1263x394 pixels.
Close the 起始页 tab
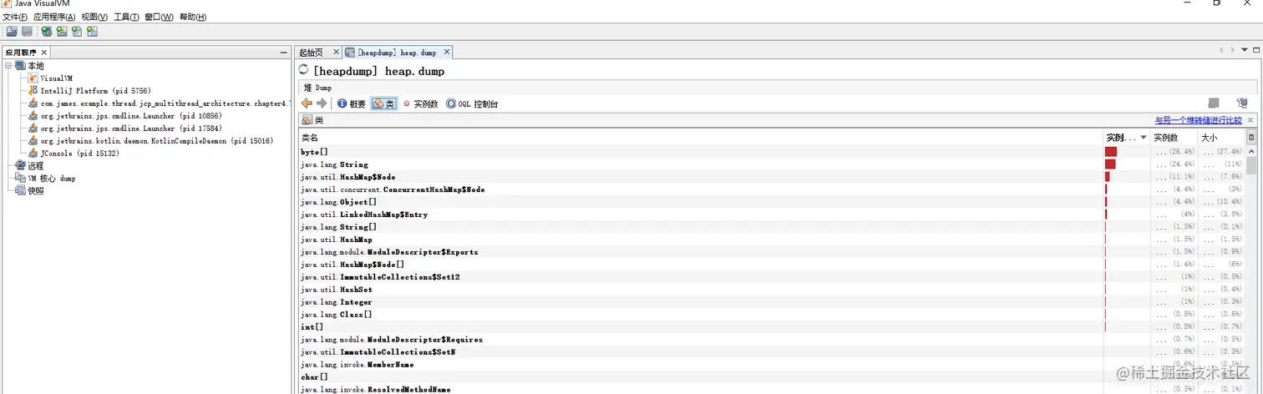coord(336,53)
